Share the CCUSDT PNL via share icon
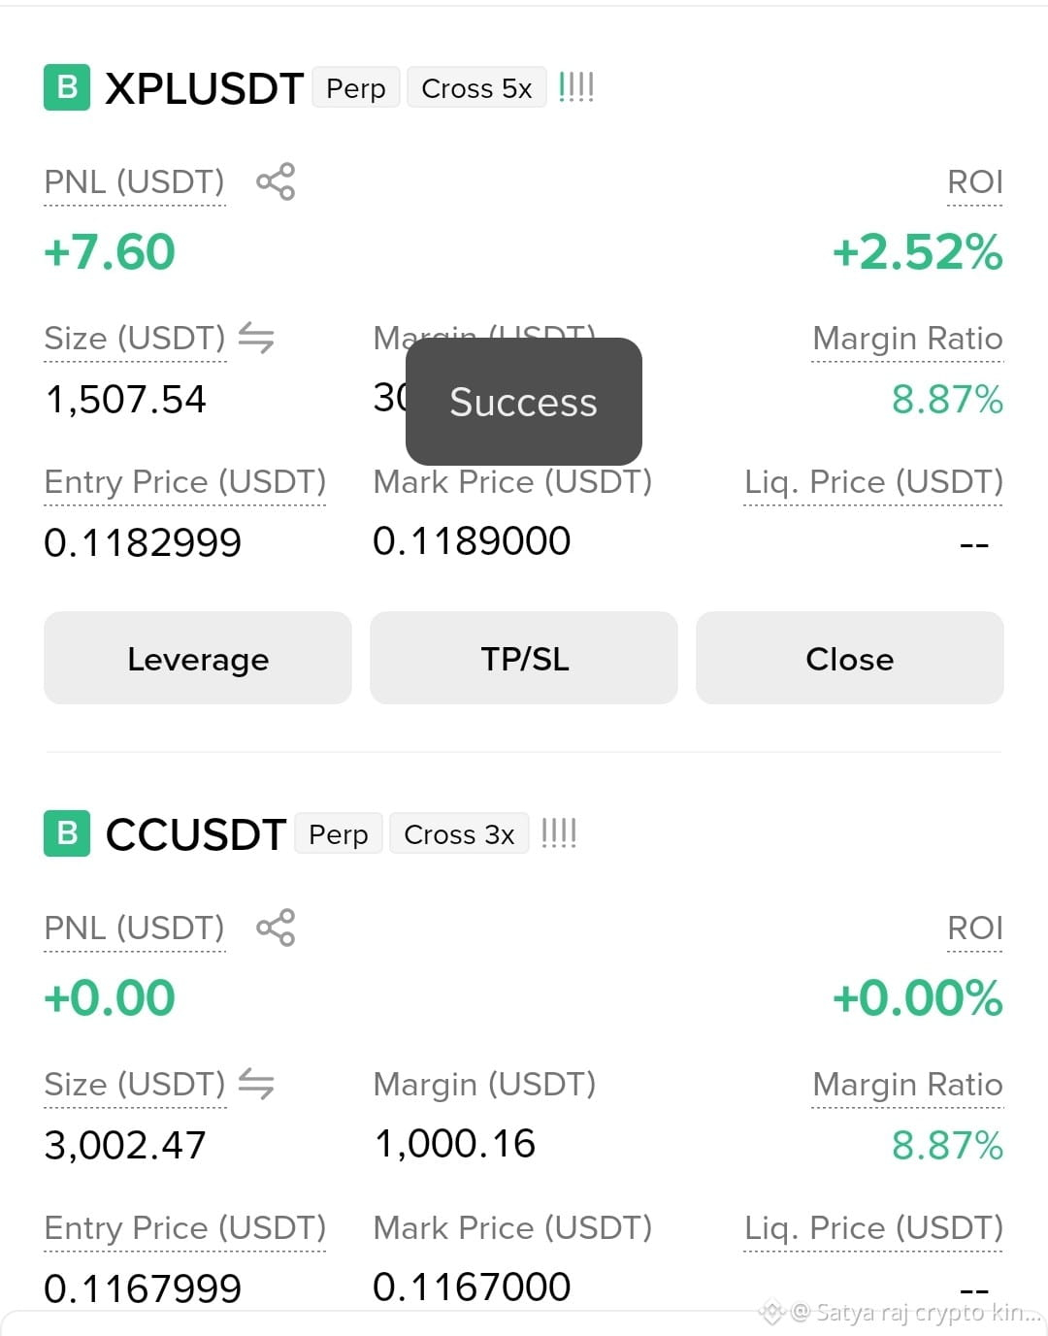Viewport: 1048px width, 1336px height. coord(276,928)
